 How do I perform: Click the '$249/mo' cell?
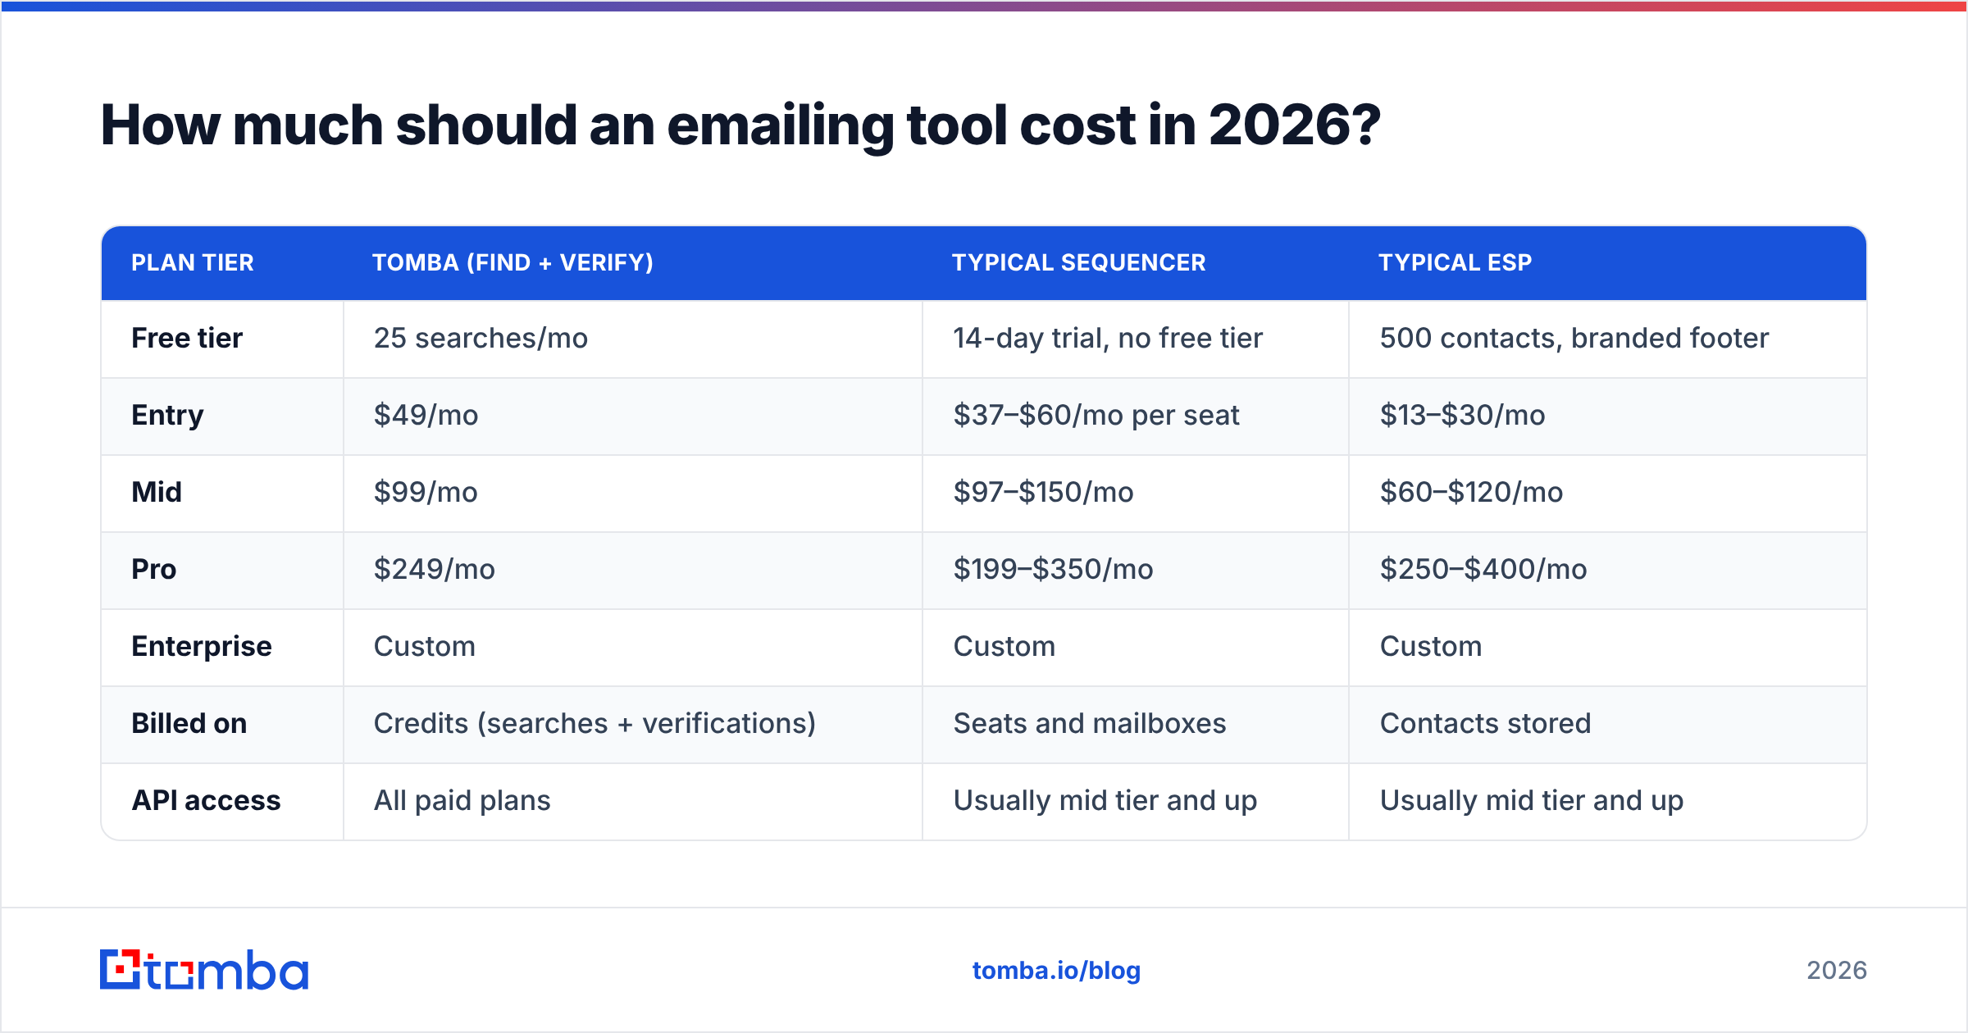point(435,569)
